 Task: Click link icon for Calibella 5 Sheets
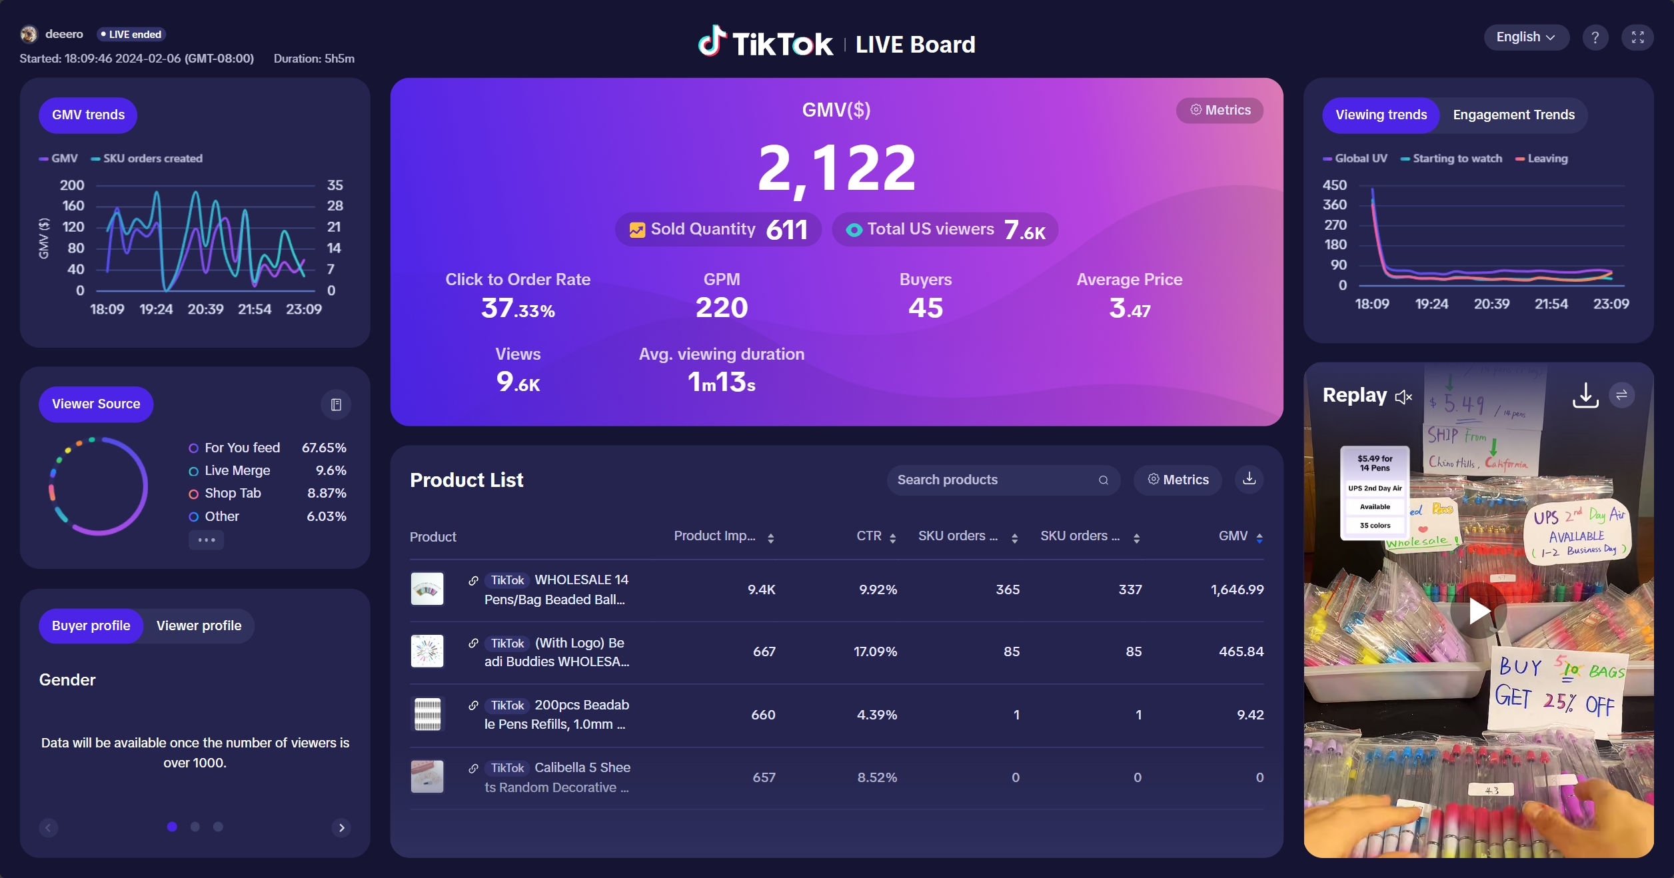point(473,769)
